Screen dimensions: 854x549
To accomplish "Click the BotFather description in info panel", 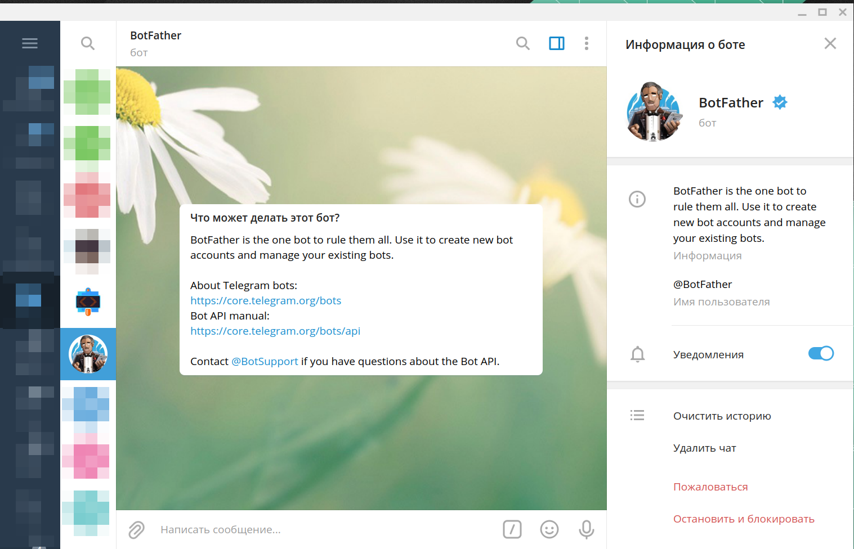I will [749, 215].
